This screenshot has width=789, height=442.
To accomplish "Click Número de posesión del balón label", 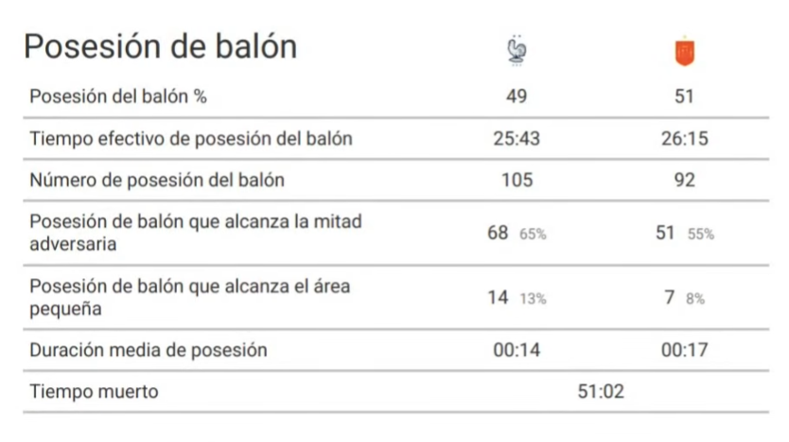I will point(157,180).
